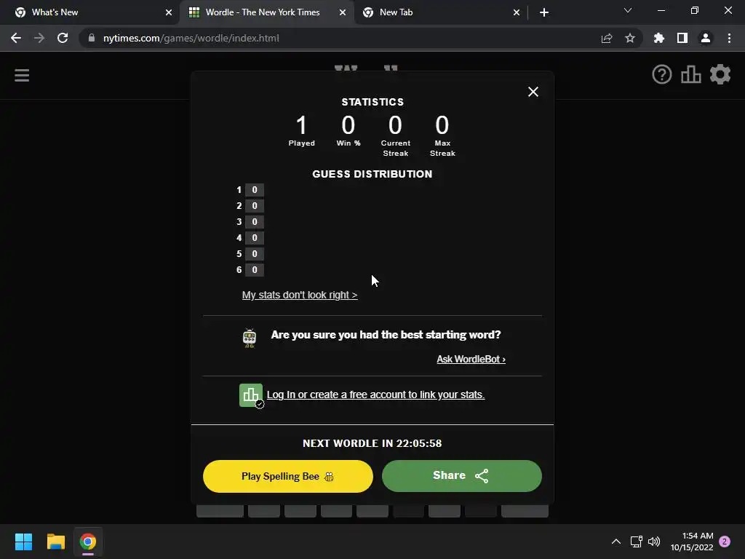Click the WordleBot robot icon
The image size is (745, 559).
click(250, 338)
